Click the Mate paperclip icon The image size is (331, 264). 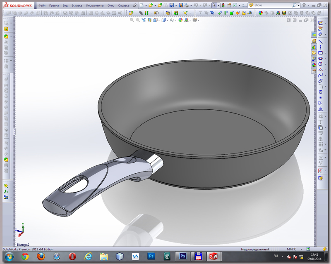141,13
